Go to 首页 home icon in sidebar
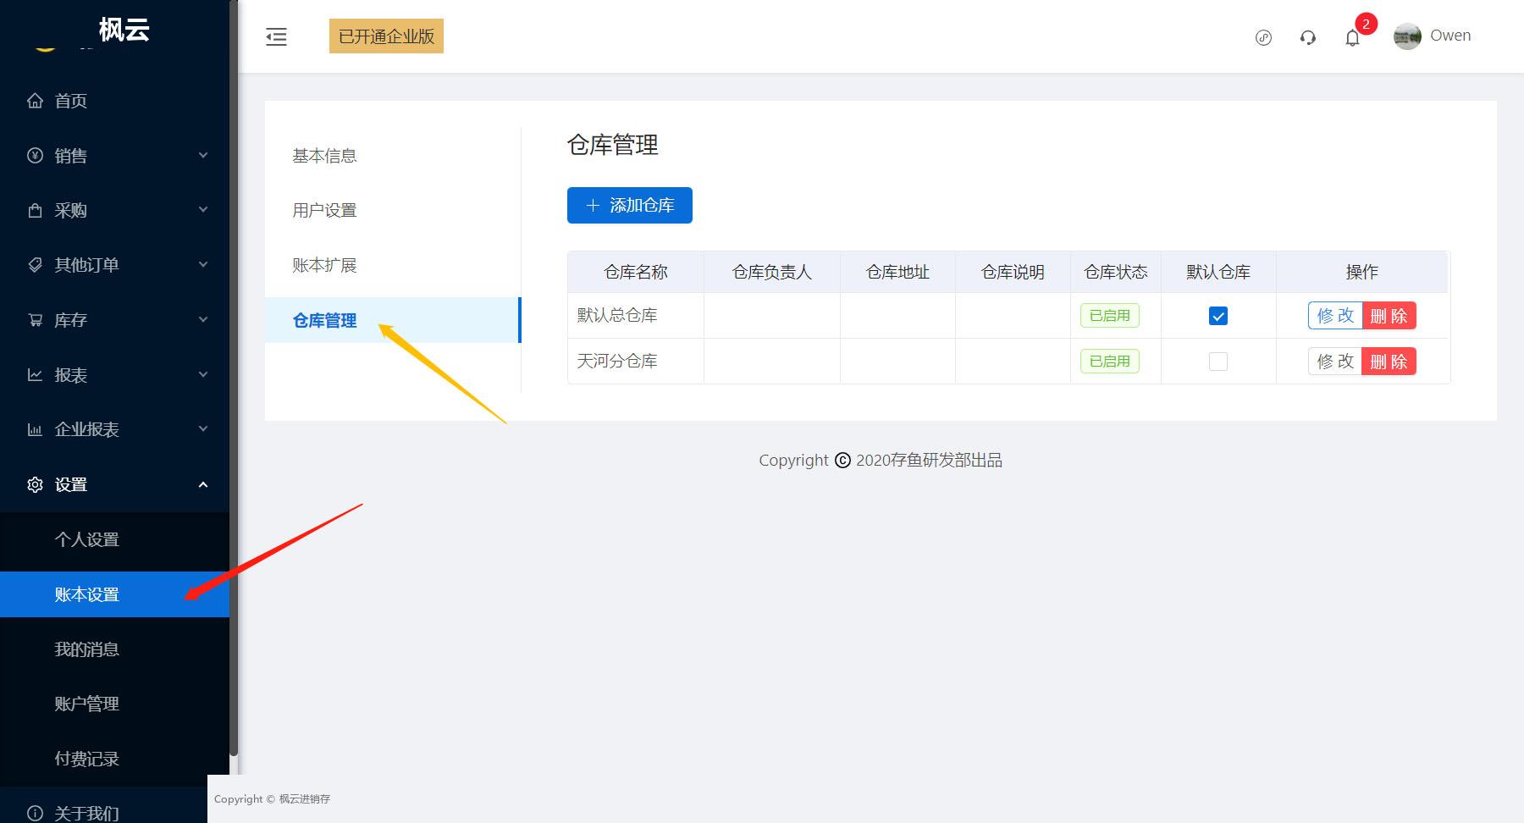 point(35,101)
